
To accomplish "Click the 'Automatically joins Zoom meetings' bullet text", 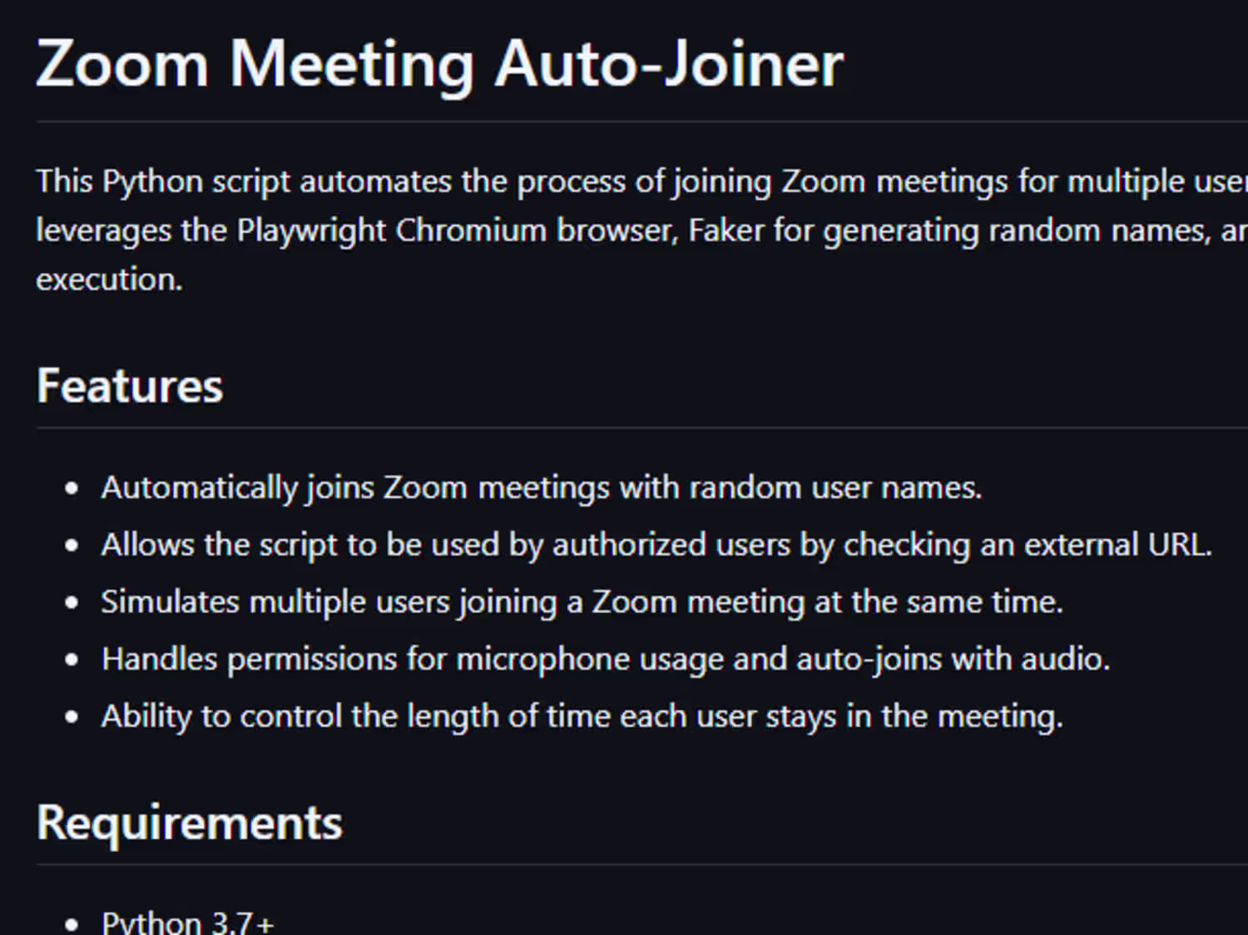I will pyautogui.click(x=541, y=487).
